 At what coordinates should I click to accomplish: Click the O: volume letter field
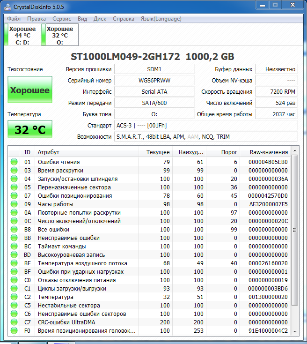154,114
